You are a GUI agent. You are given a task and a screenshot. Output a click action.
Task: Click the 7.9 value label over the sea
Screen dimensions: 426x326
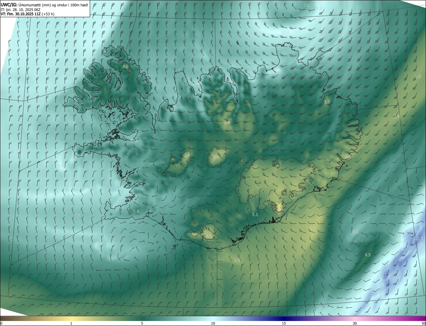pyautogui.click(x=77, y=215)
